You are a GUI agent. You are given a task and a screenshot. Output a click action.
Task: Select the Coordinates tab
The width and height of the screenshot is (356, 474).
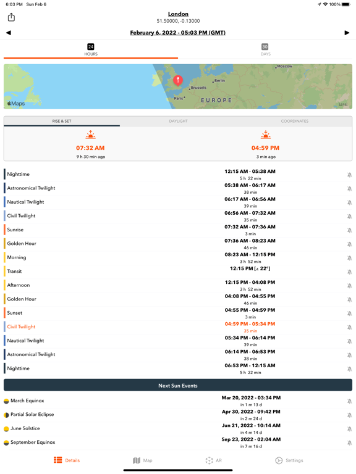point(295,121)
